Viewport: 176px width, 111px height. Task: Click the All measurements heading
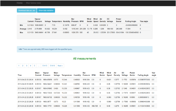84,59
